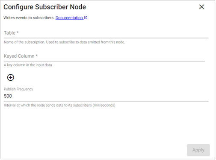Click the required asterisk next to Table
This screenshot has width=216, height=160.
coord(18,32)
